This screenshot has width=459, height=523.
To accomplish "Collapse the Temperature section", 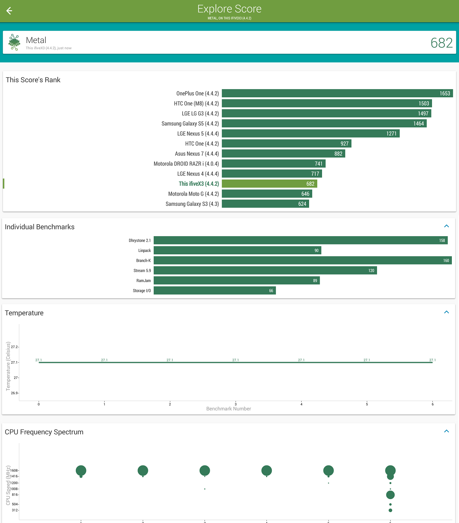I will [446, 312].
